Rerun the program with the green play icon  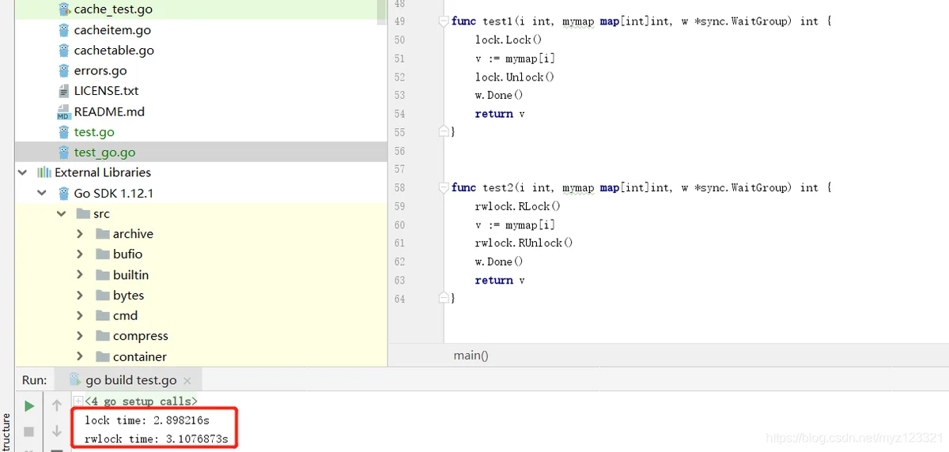point(29,406)
